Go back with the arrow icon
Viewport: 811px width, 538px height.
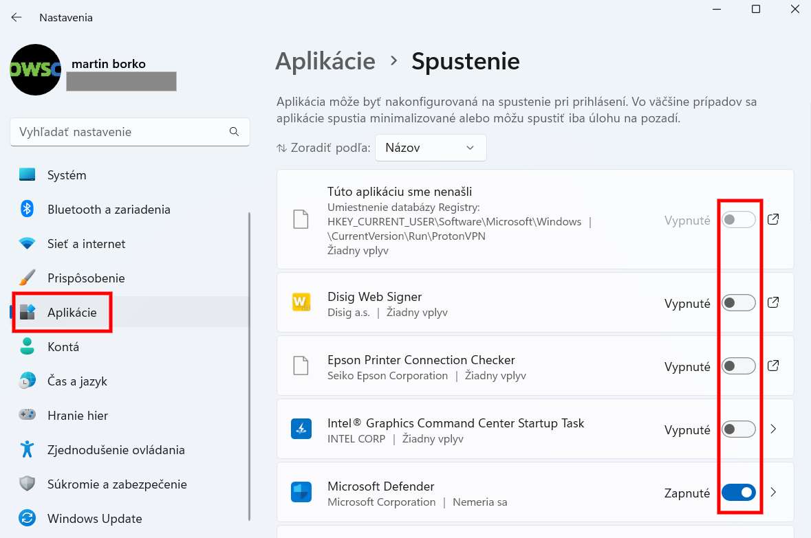[17, 18]
